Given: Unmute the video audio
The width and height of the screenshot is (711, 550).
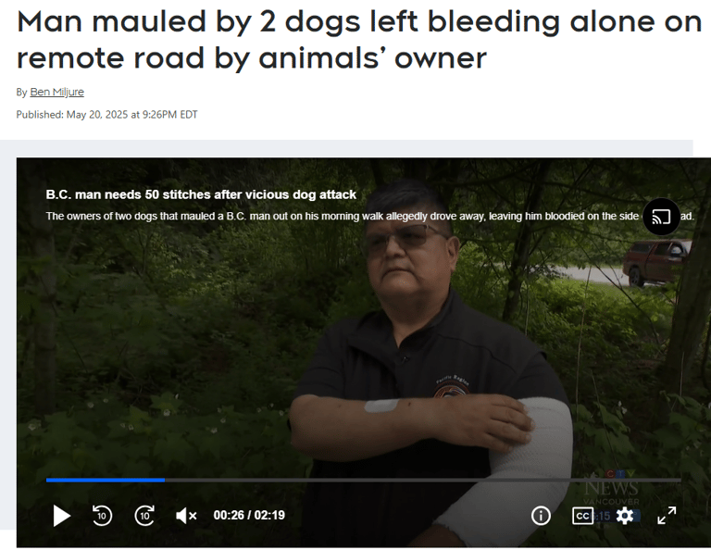Looking at the screenshot, I should pyautogui.click(x=186, y=516).
